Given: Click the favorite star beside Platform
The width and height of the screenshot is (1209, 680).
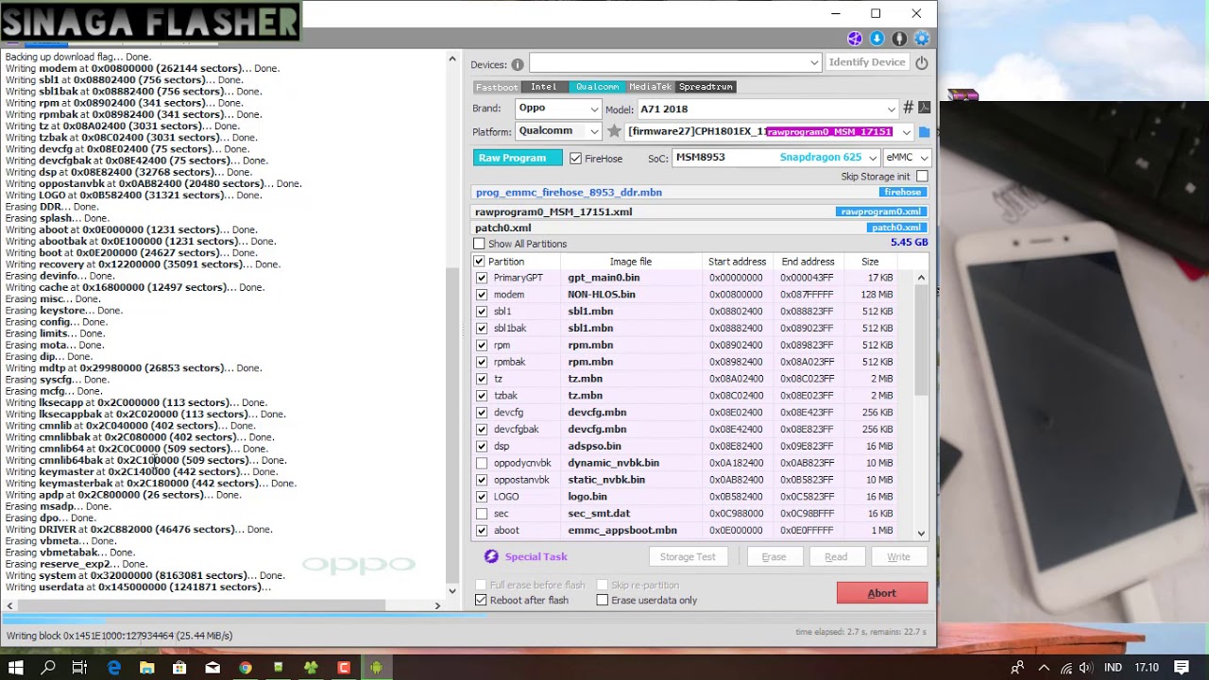Looking at the screenshot, I should (614, 132).
